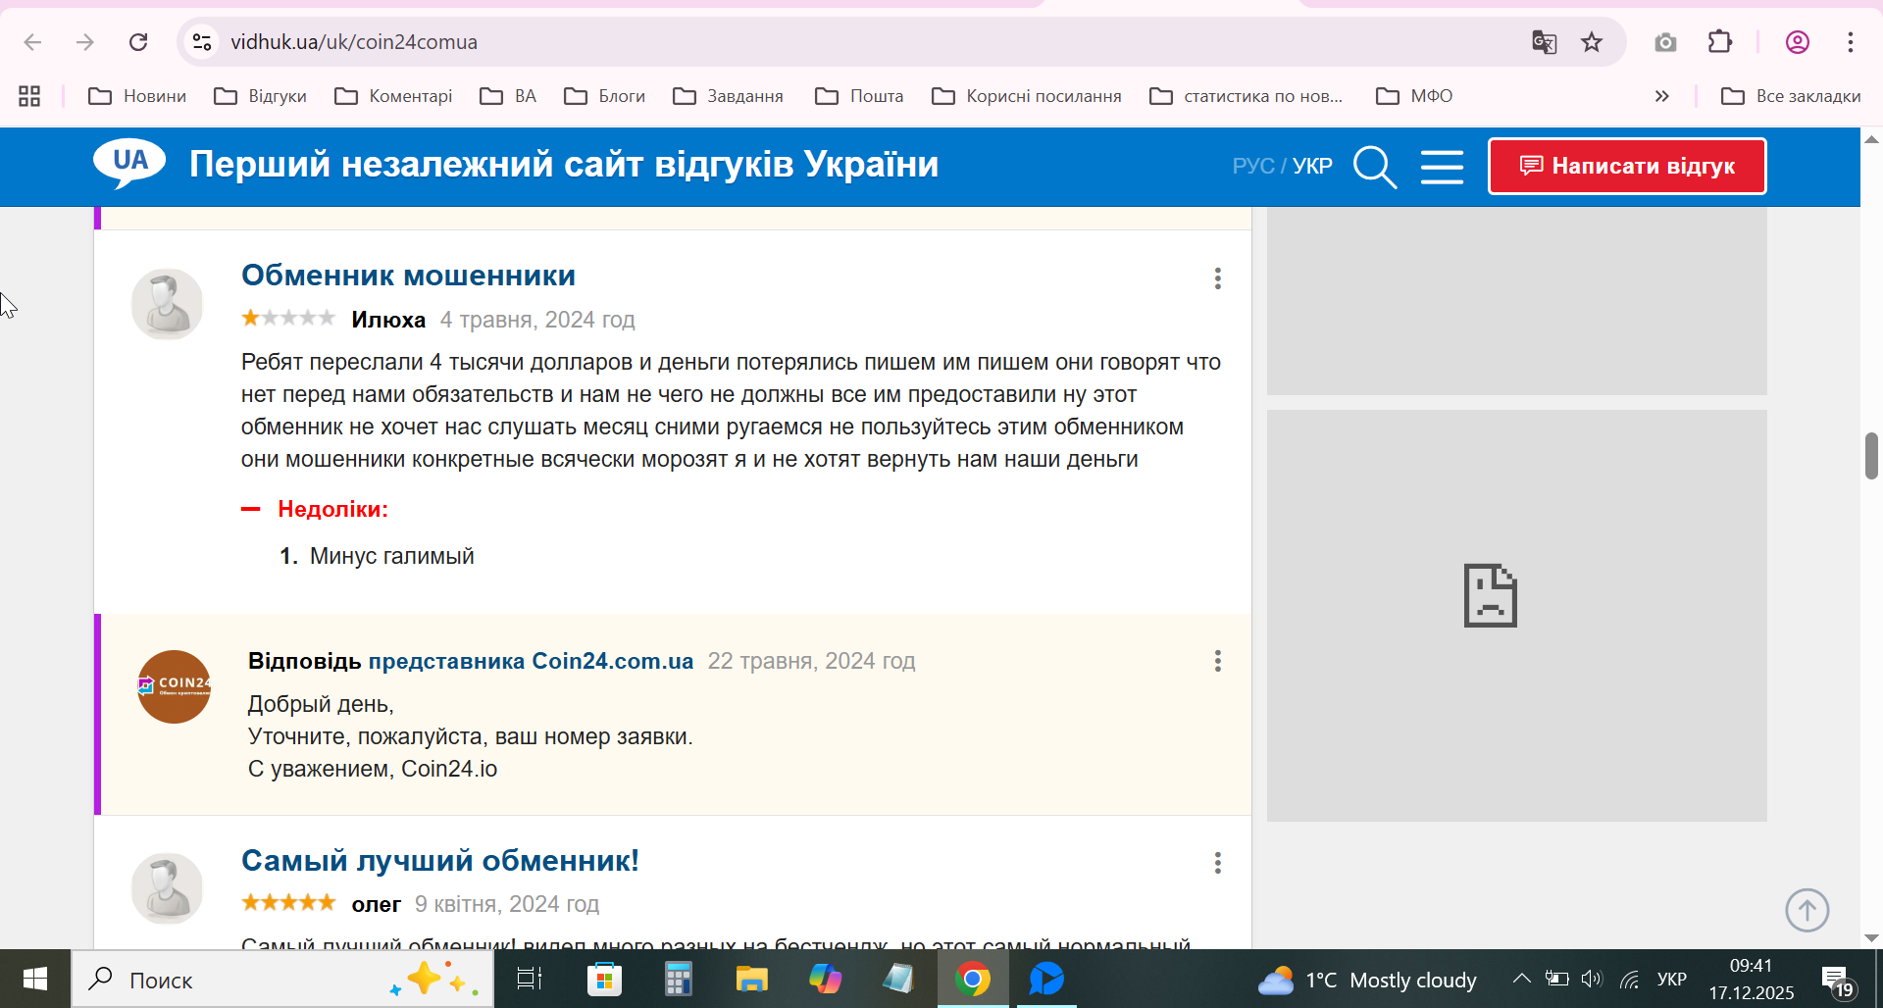
Task: Open Calculator from taskbar
Action: (x=678, y=979)
